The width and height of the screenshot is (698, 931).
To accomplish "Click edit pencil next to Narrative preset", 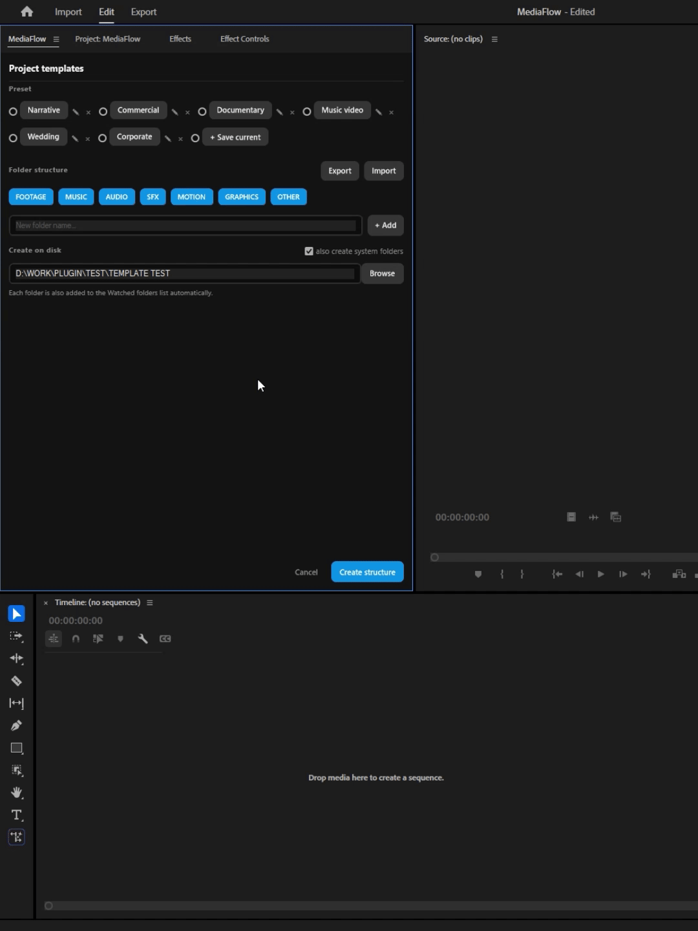I will (76, 112).
